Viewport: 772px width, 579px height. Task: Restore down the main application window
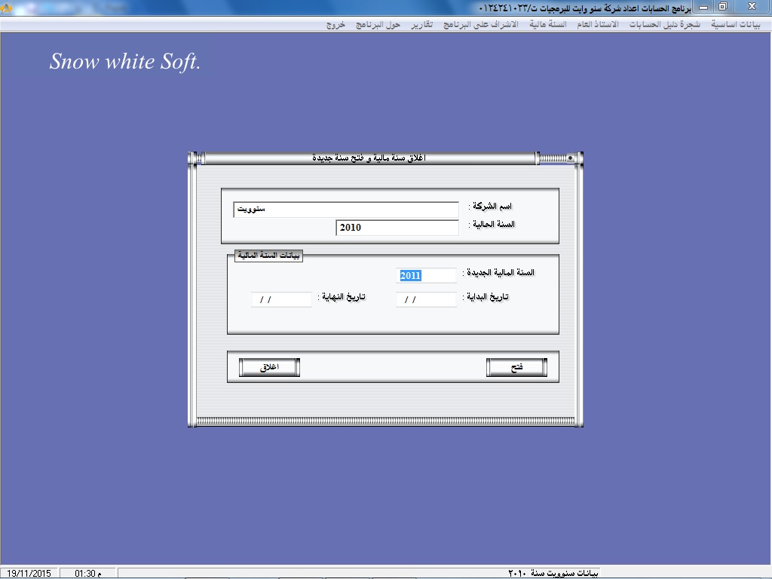721,7
